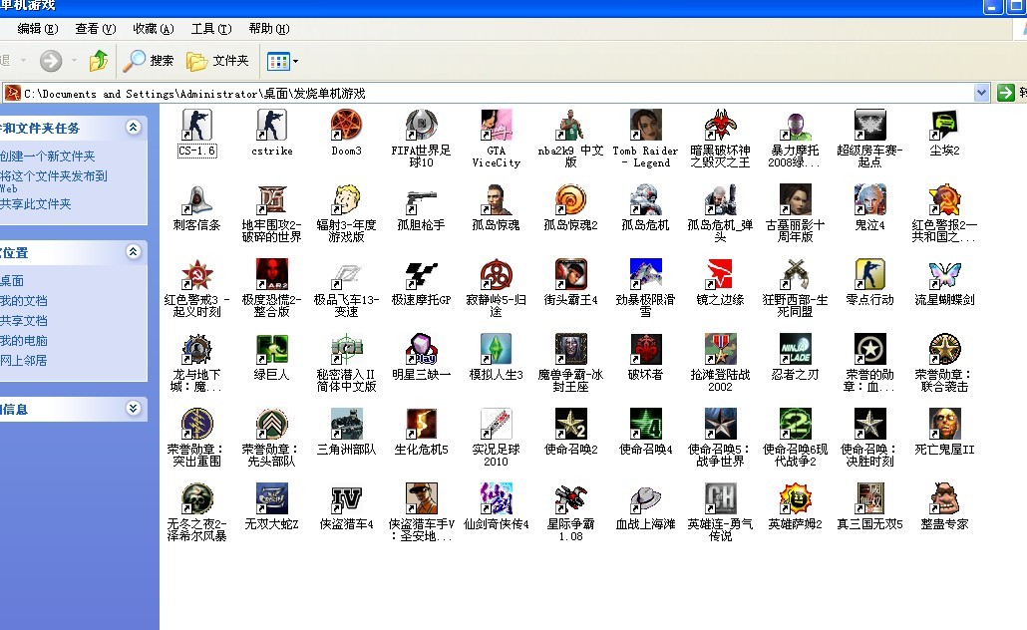Select Tomb Raider - Legend shortcut

645,126
